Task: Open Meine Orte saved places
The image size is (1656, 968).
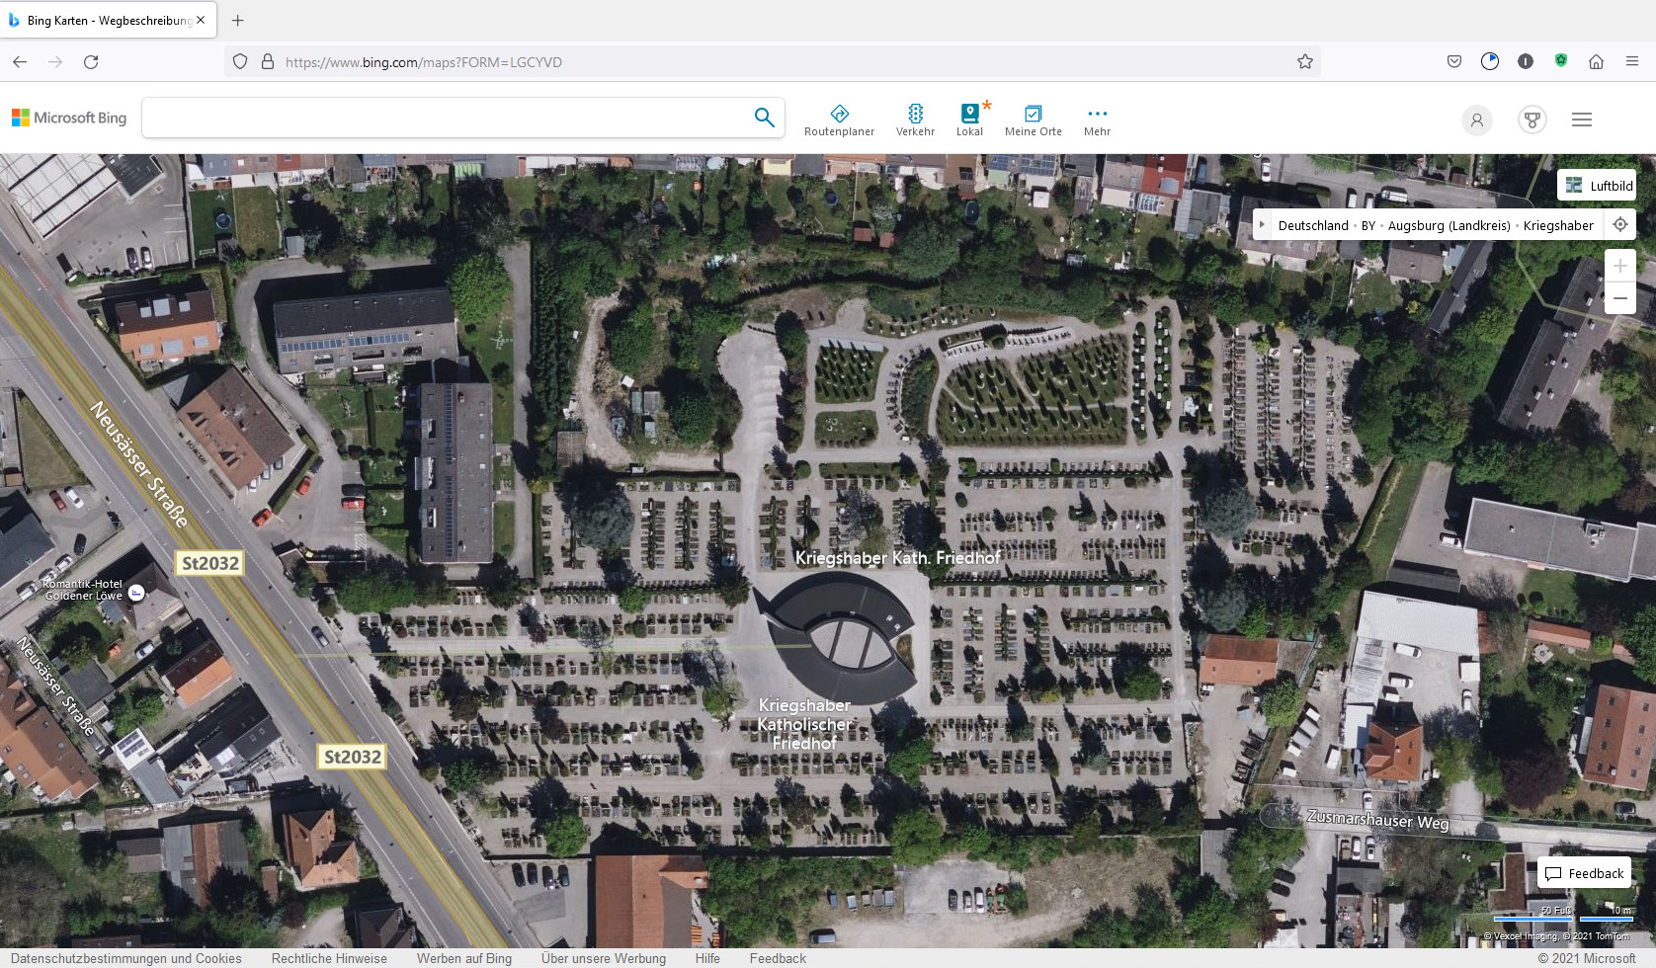Action: [x=1033, y=120]
